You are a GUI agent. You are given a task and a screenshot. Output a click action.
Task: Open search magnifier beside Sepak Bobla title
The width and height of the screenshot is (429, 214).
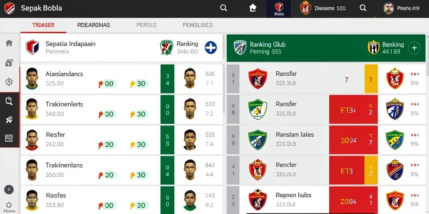pos(224,8)
